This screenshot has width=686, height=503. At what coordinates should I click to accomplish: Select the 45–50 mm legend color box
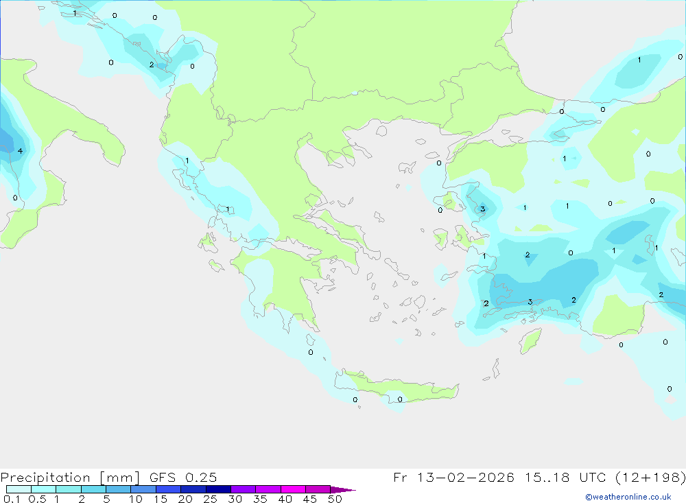point(318,489)
